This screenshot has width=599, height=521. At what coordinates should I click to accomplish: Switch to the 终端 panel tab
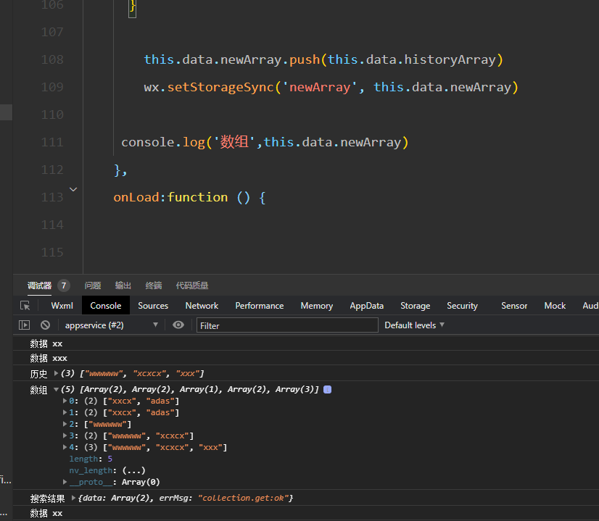point(154,285)
